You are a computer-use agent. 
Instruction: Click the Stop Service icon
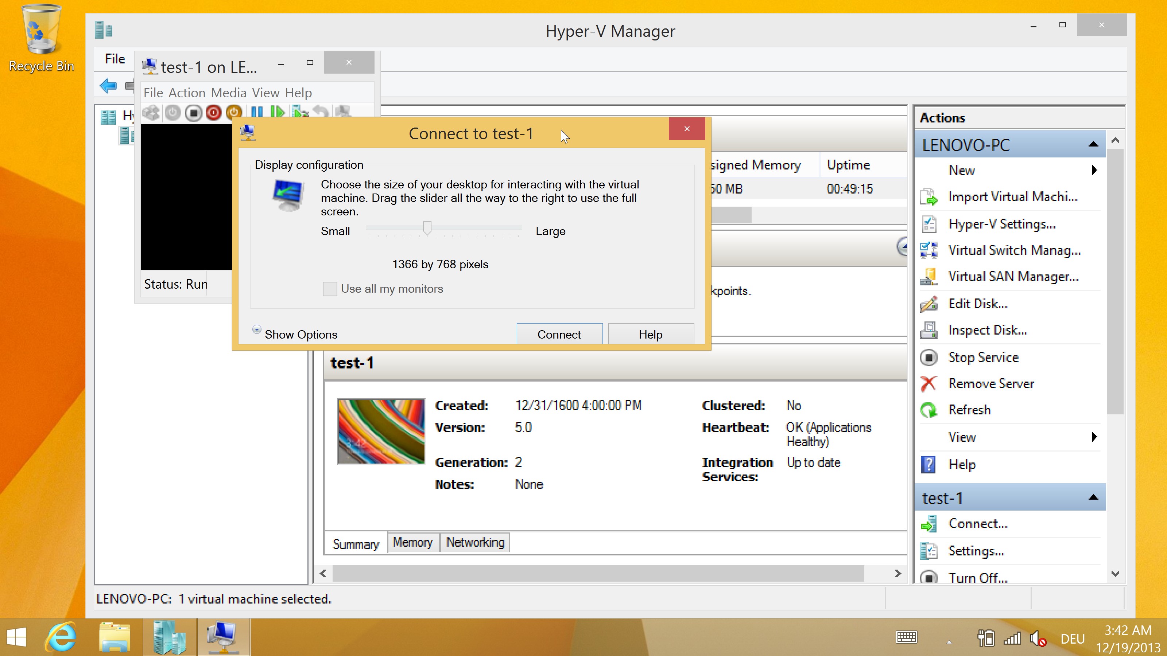tap(929, 357)
